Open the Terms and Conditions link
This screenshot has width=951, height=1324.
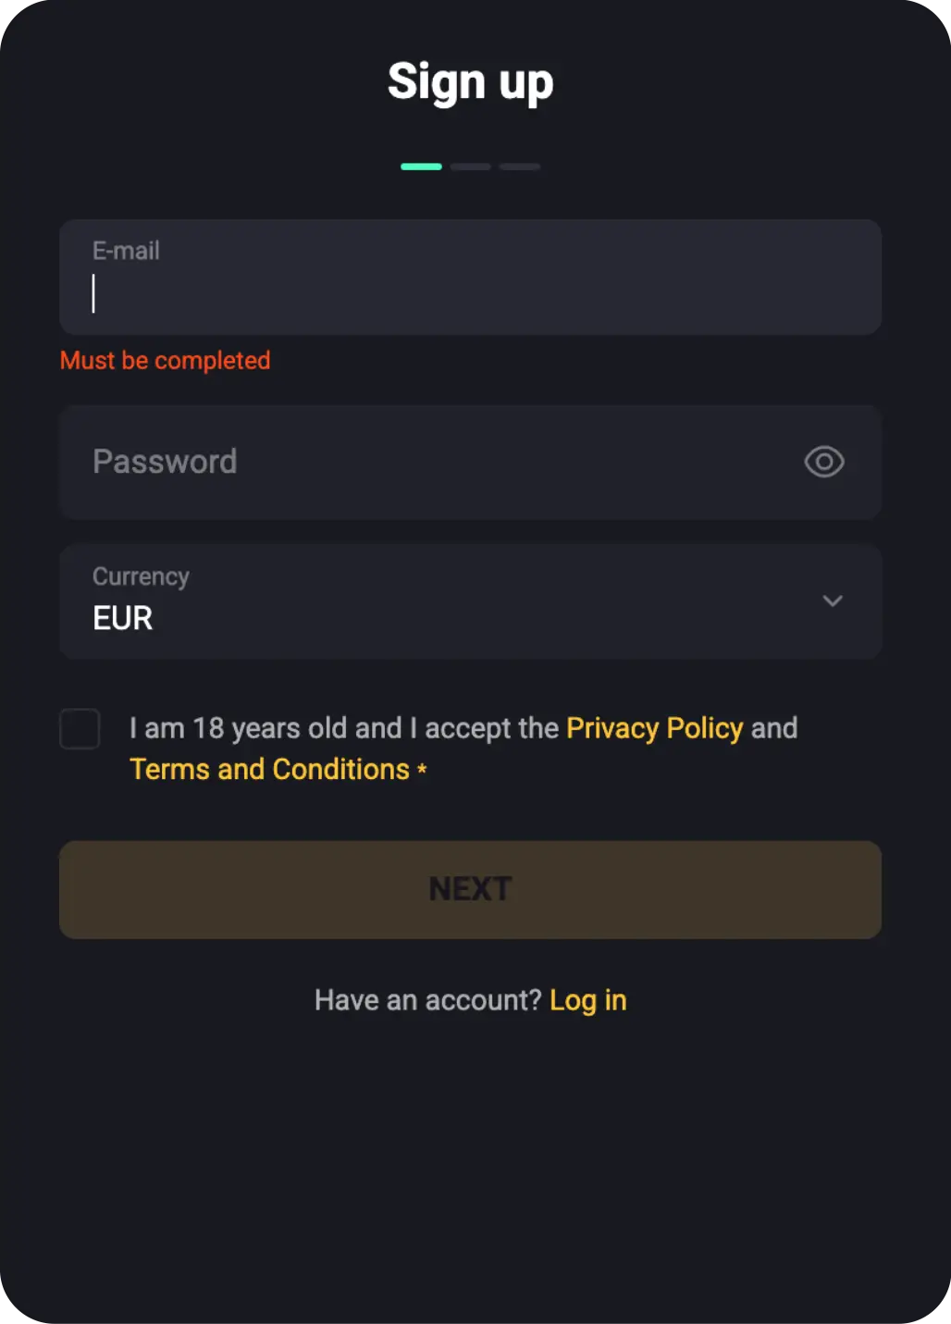269,769
